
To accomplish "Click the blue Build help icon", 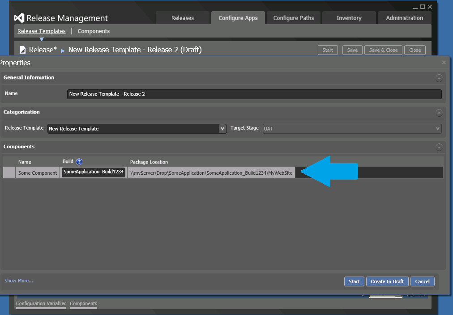I will pos(79,162).
